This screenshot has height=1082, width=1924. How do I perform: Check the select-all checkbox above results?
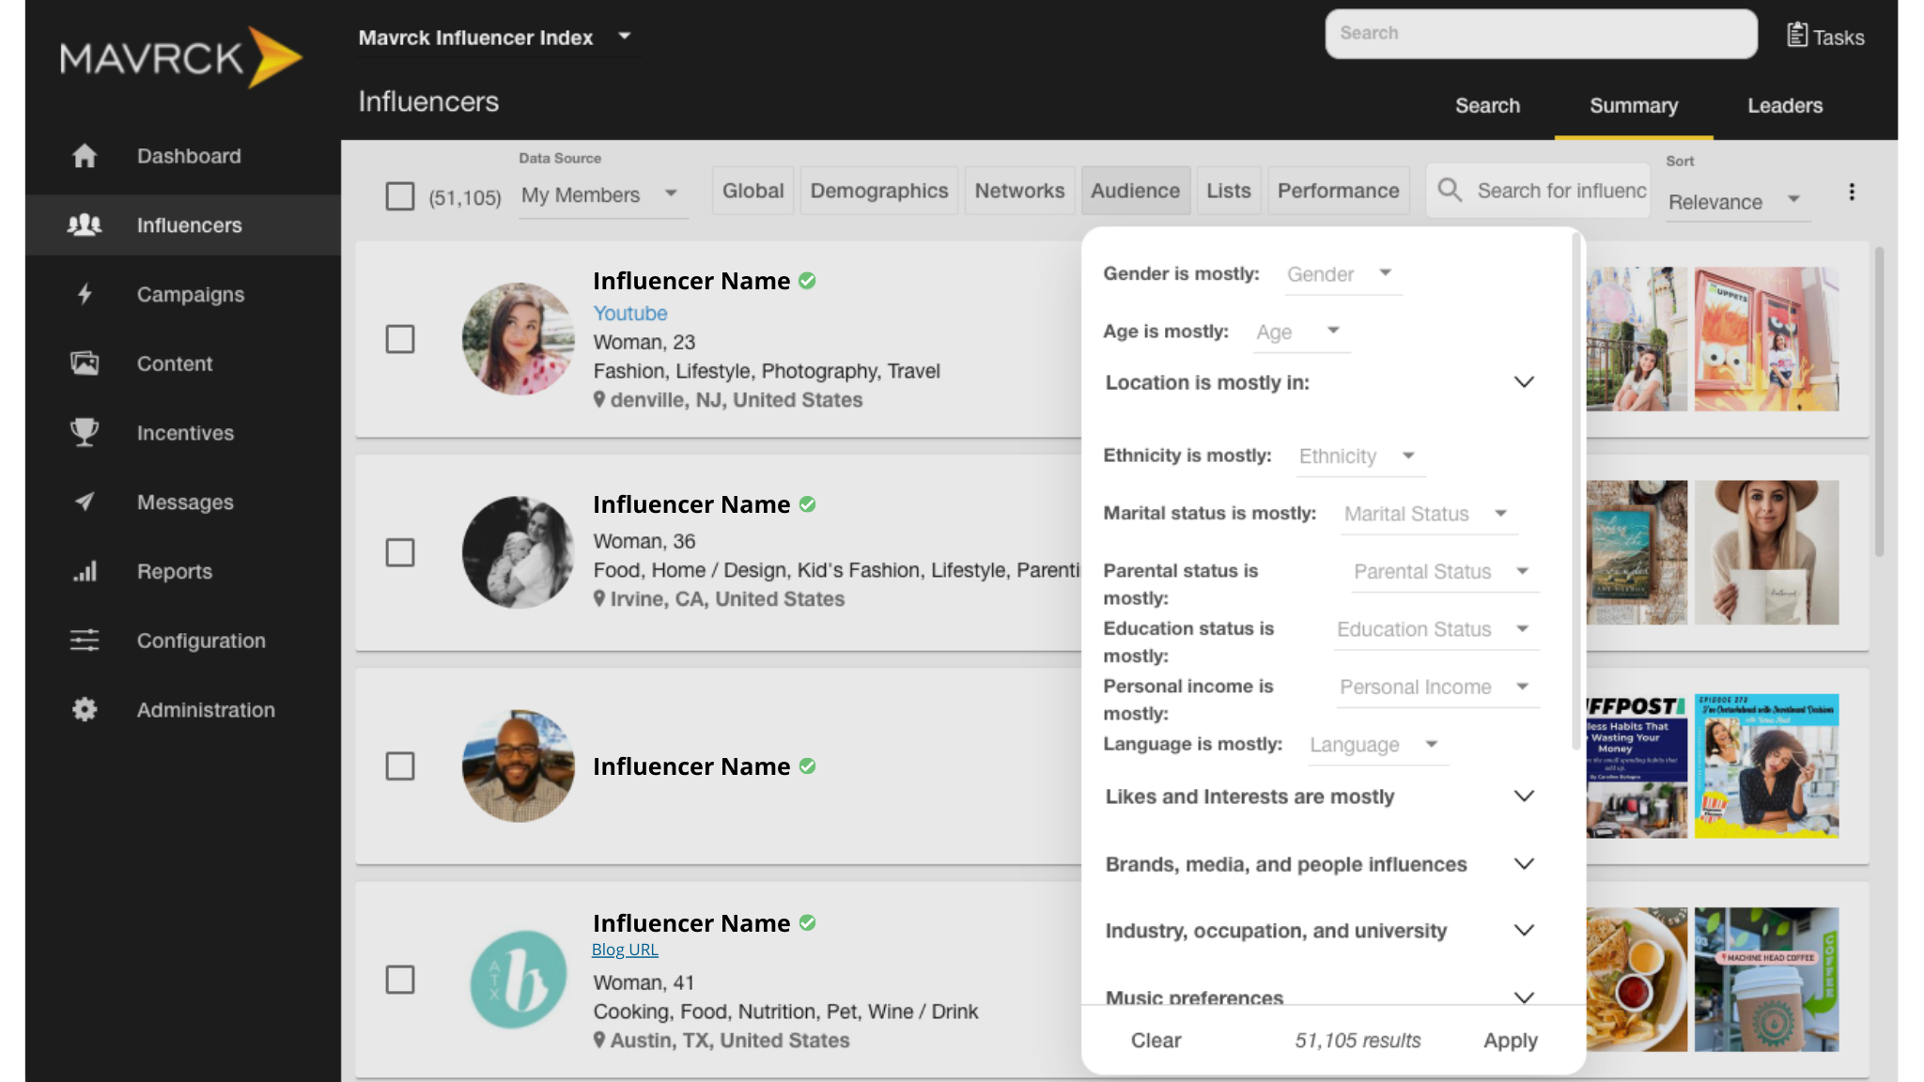[x=399, y=196]
